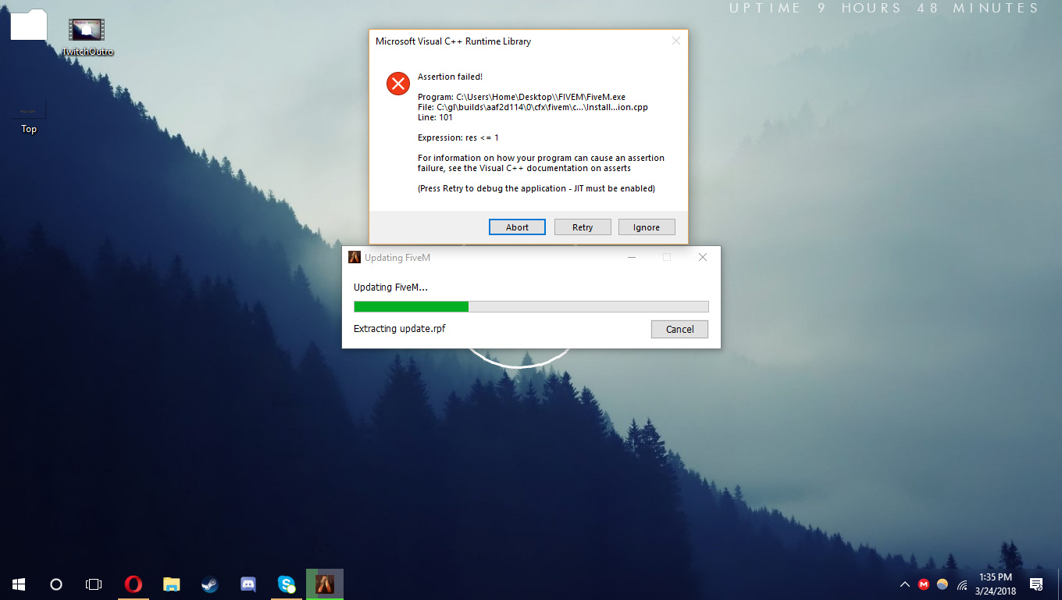Viewport: 1062px width, 600px height.
Task: Click the File path line ending in ion.cpp
Action: click(x=533, y=107)
